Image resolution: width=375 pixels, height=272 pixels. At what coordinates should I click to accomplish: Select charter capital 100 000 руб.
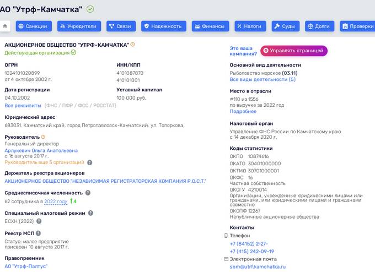131,98
